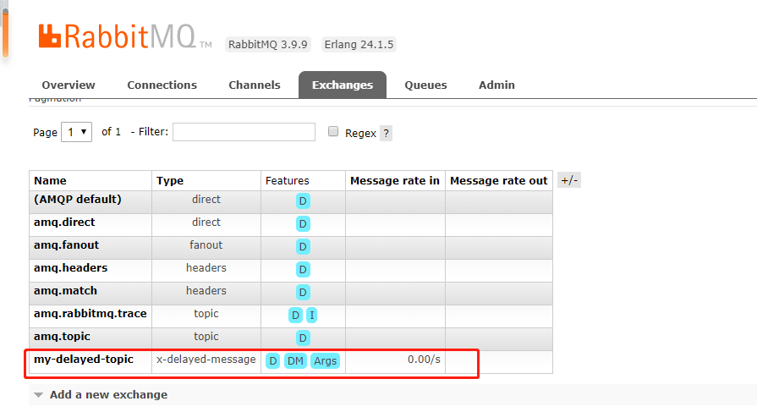This screenshot has width=757, height=412.
Task: Click the D badge for amq.fanout
Action: point(303,247)
